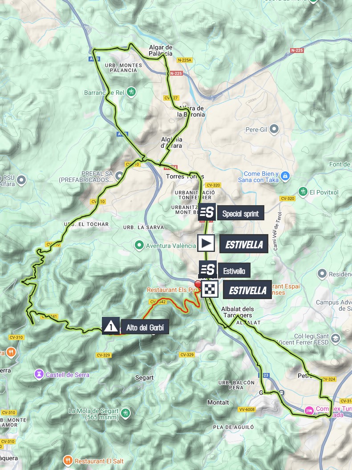Click the Estivella start flag icon
The image size is (352, 470).
pyautogui.click(x=206, y=243)
